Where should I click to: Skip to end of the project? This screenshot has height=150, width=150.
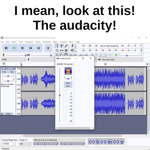click(x=39, y=48)
